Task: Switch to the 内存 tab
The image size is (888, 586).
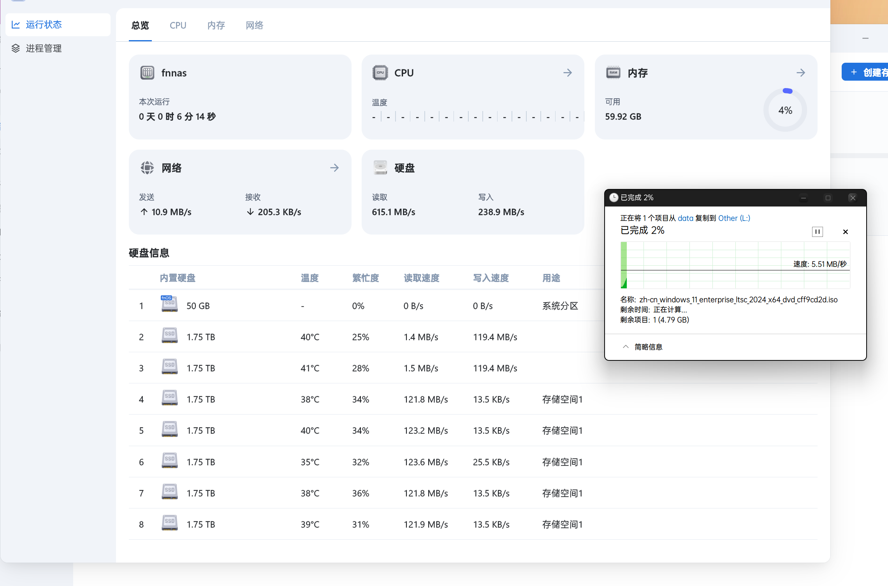Action: click(x=216, y=25)
